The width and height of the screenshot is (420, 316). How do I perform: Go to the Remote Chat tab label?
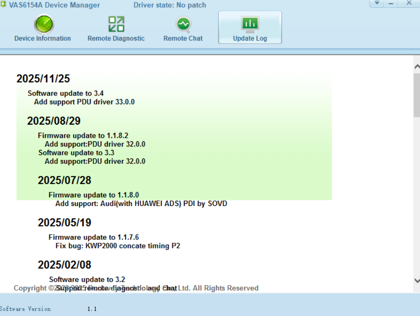pyautogui.click(x=183, y=39)
